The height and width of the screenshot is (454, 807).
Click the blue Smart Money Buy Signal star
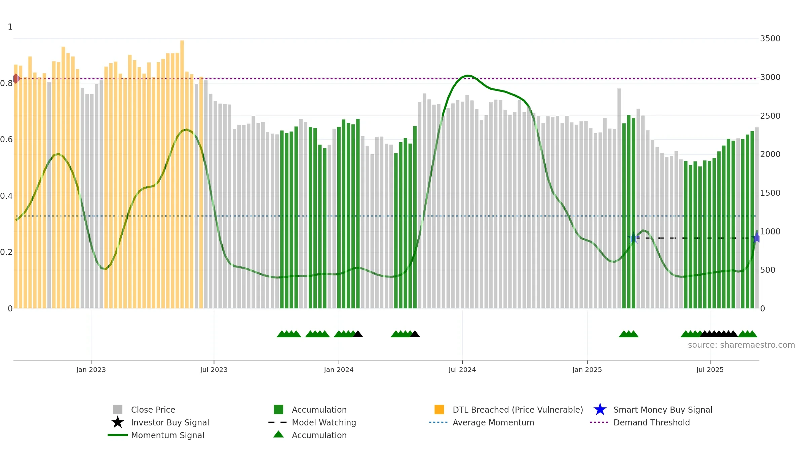600,409
